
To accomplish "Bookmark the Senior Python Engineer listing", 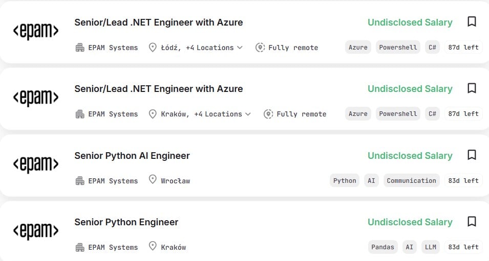I will click(x=472, y=222).
